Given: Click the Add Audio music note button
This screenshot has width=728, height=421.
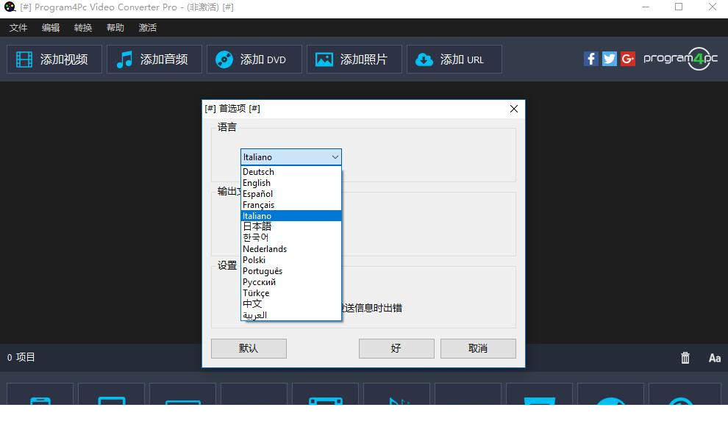Looking at the screenshot, I should [x=154, y=60].
